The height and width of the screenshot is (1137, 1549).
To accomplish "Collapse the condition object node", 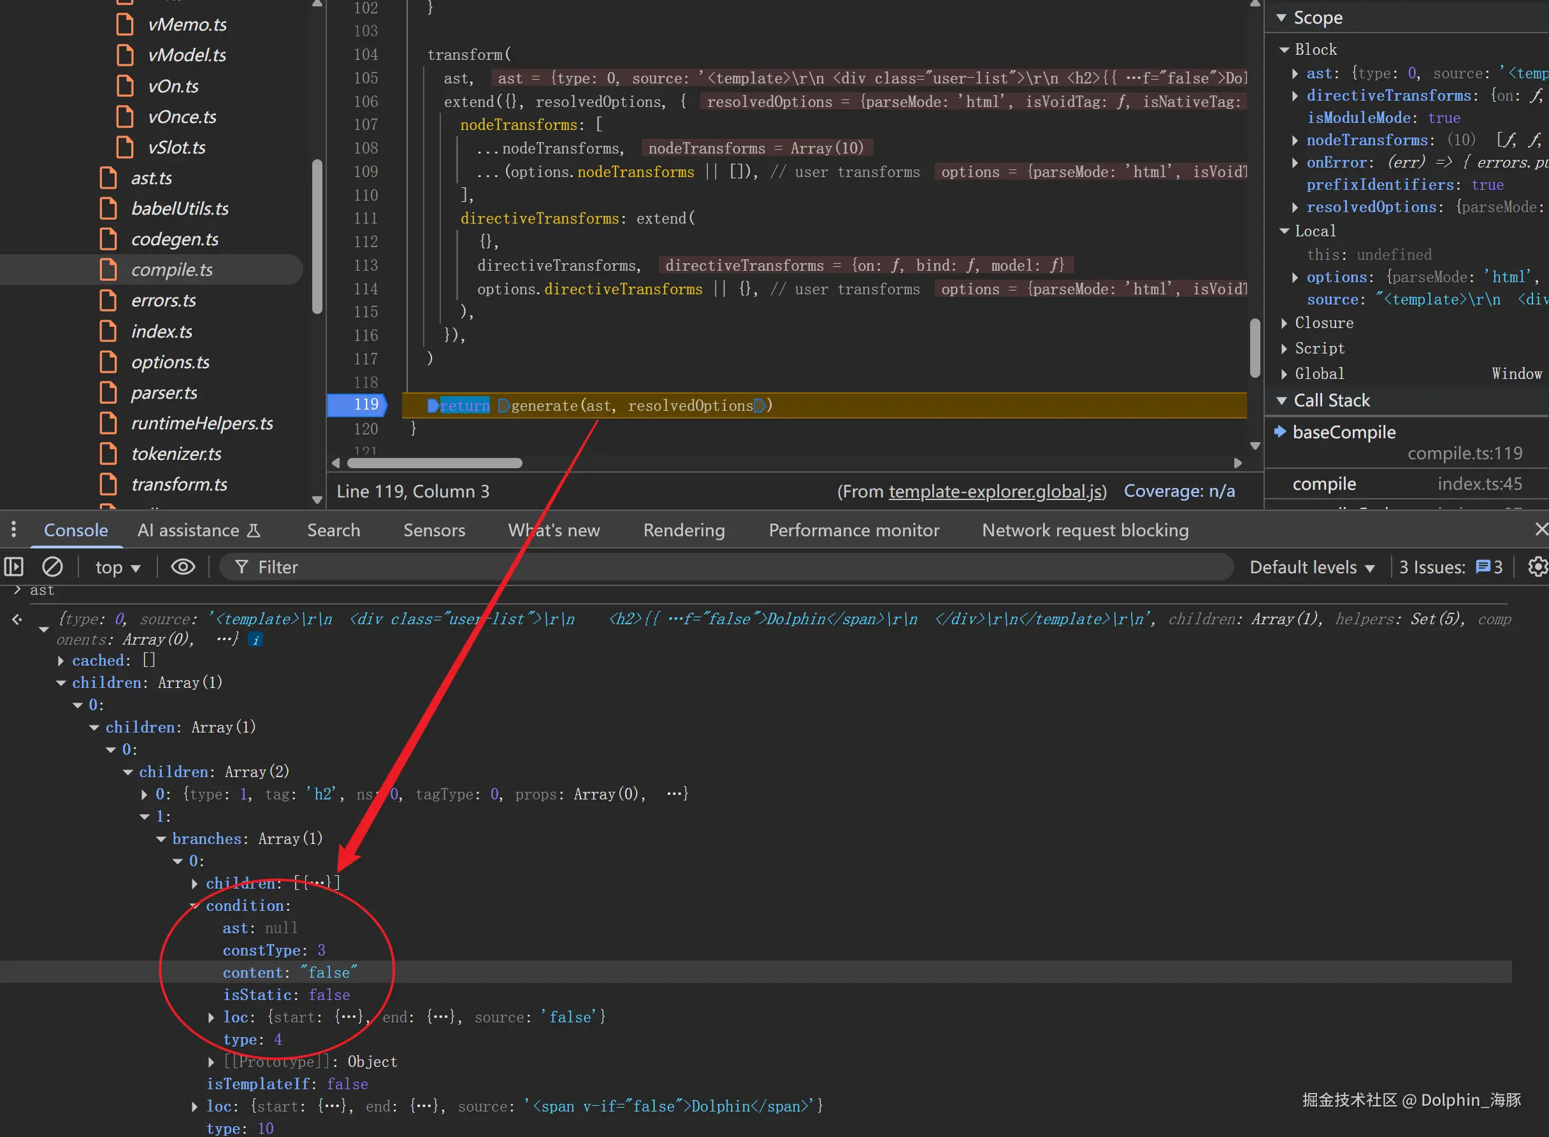I will pyautogui.click(x=195, y=906).
